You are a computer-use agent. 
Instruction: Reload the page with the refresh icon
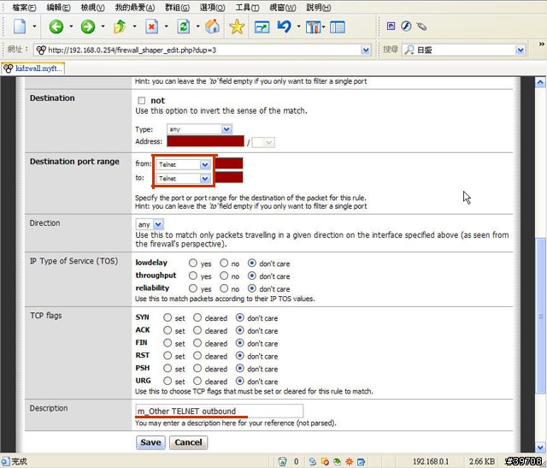coord(184,27)
